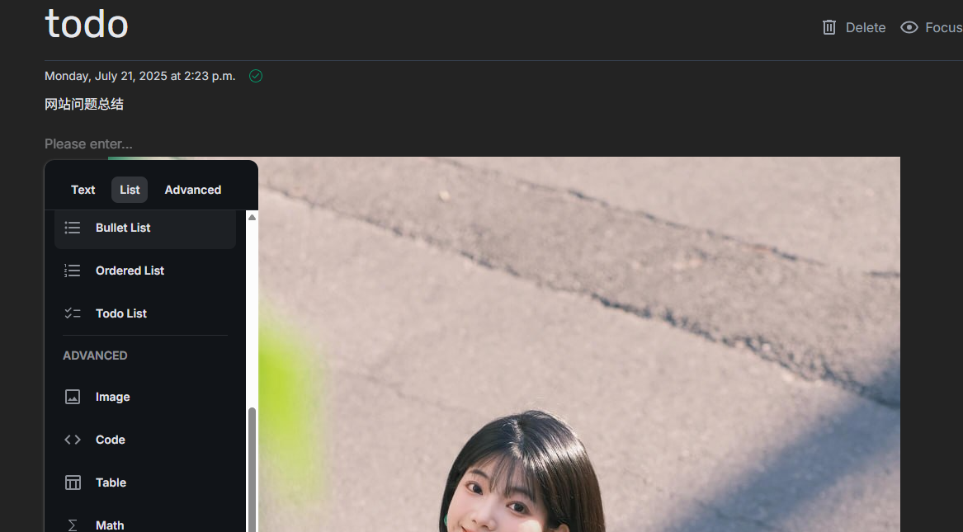
Task: Click the Todo List checkmark icon
Action: point(73,313)
